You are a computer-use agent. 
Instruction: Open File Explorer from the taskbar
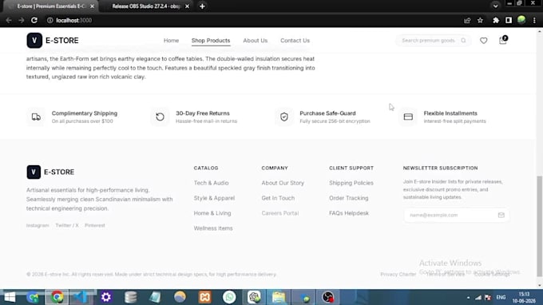pyautogui.click(x=279, y=297)
